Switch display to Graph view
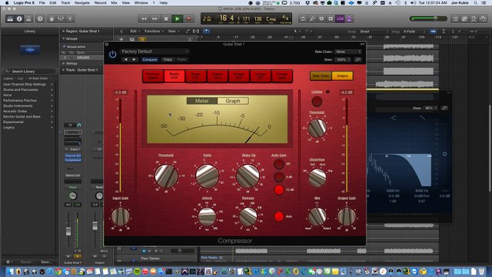This screenshot has width=492, height=277. tap(233, 101)
